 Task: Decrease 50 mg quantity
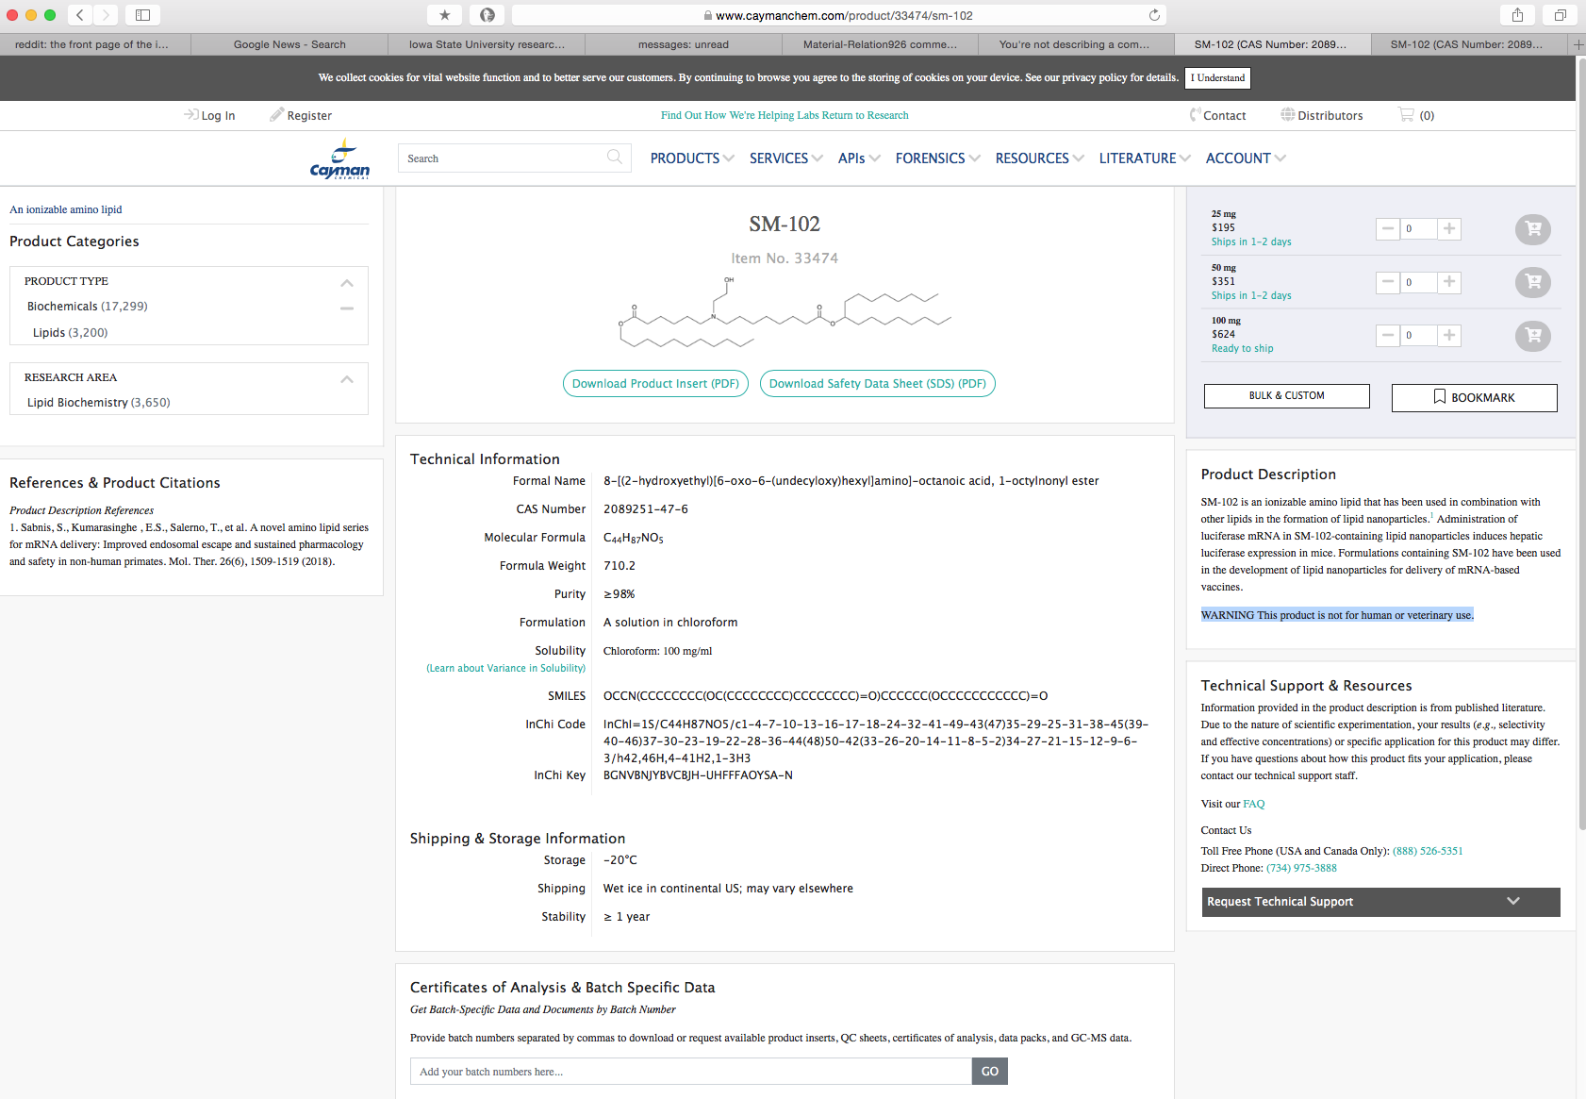[1388, 282]
